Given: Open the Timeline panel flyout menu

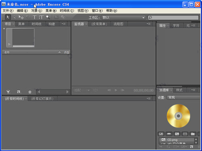Looking at the screenshot, I should tap(149, 98).
